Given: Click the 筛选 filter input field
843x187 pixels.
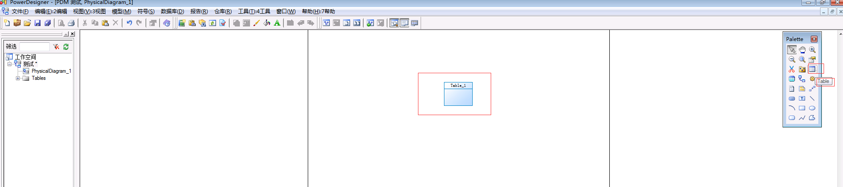Looking at the screenshot, I should pyautogui.click(x=34, y=46).
